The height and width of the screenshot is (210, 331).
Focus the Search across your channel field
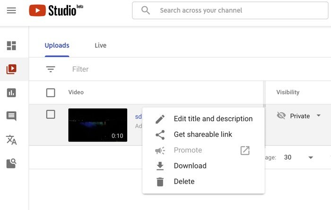pos(230,10)
